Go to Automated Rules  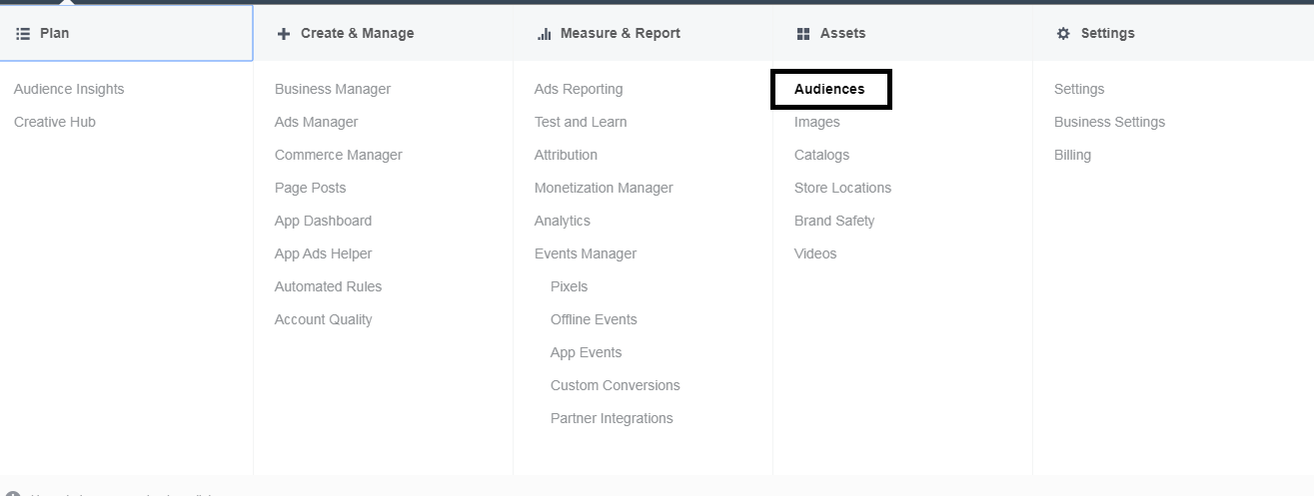(328, 286)
